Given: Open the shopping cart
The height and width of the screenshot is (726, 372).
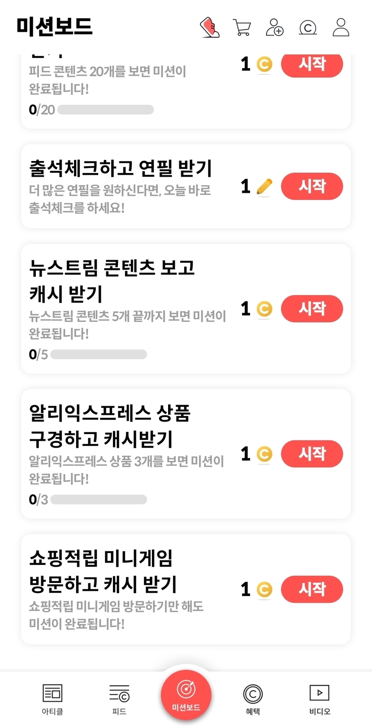Looking at the screenshot, I should click(x=242, y=27).
